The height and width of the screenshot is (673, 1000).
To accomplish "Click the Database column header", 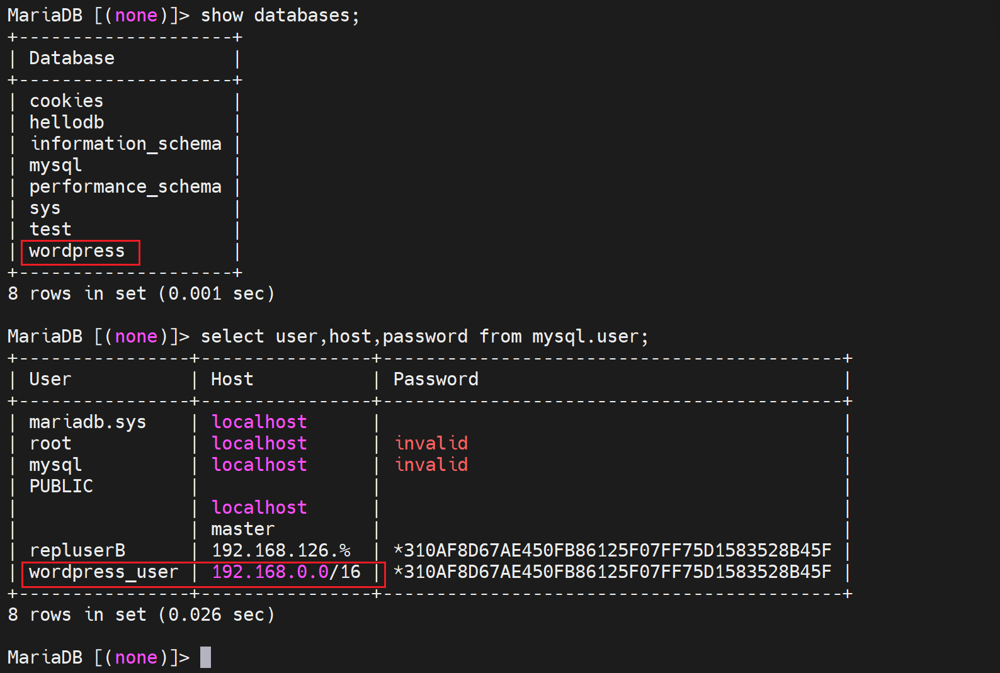I will (x=72, y=58).
